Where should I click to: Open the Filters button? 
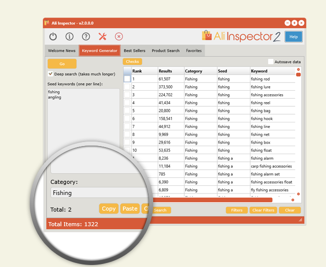(x=237, y=210)
